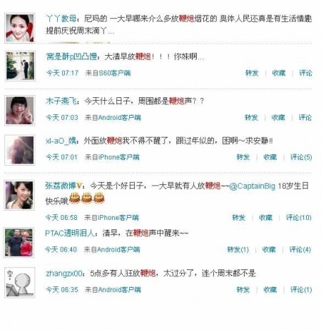Click 收藏 on the 07:17 post
The height and width of the screenshot is (330, 321).
point(279,73)
